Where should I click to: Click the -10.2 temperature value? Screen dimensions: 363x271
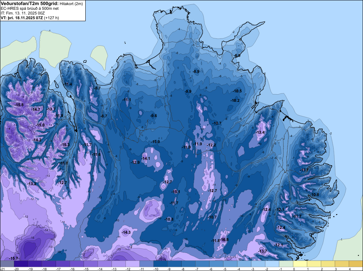pyautogui.click(x=235, y=100)
